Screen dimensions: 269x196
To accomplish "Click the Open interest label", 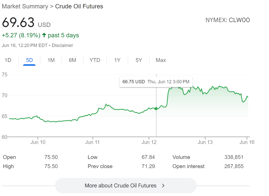I will (x=188, y=166).
